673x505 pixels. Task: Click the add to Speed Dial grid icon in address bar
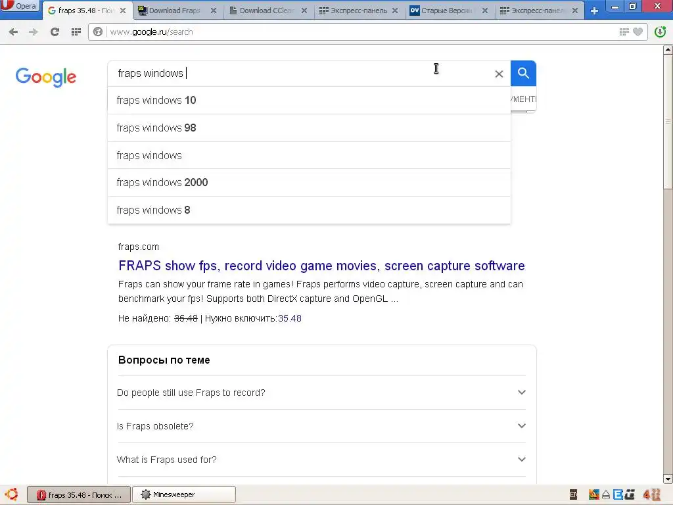click(624, 32)
